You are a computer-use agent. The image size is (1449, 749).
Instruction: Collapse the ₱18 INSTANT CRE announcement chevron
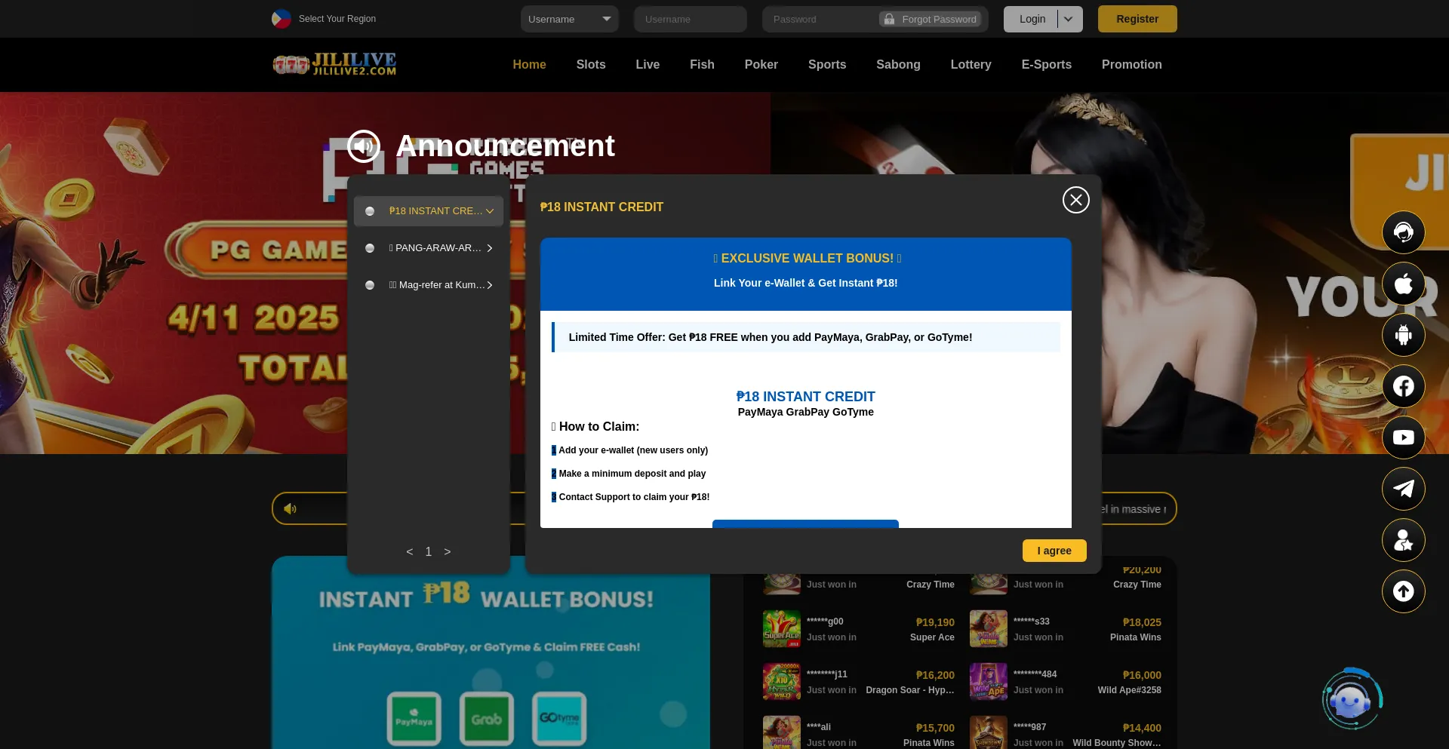490,211
